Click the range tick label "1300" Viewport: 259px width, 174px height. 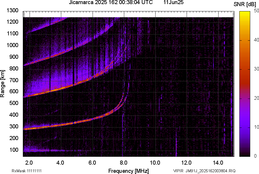pyautogui.click(x=12, y=11)
